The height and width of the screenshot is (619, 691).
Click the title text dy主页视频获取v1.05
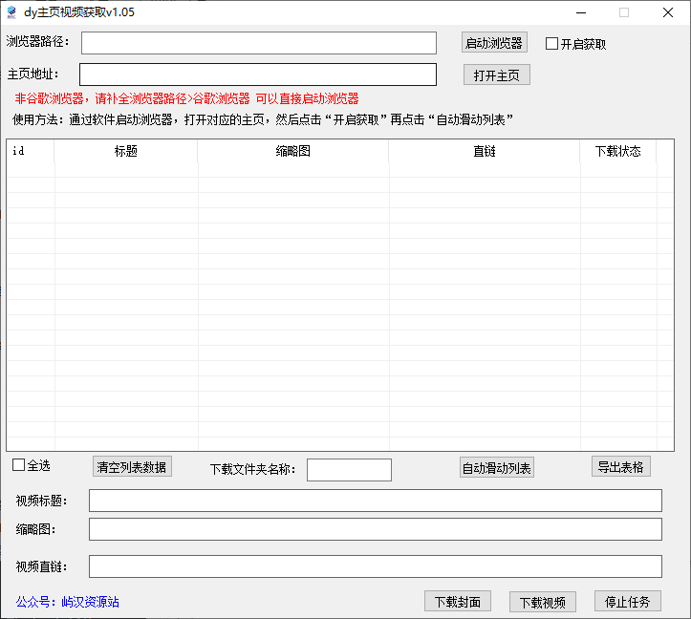point(79,12)
